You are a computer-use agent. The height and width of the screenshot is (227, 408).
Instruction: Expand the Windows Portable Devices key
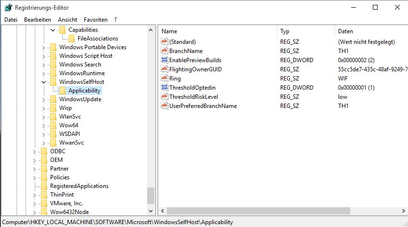point(44,48)
